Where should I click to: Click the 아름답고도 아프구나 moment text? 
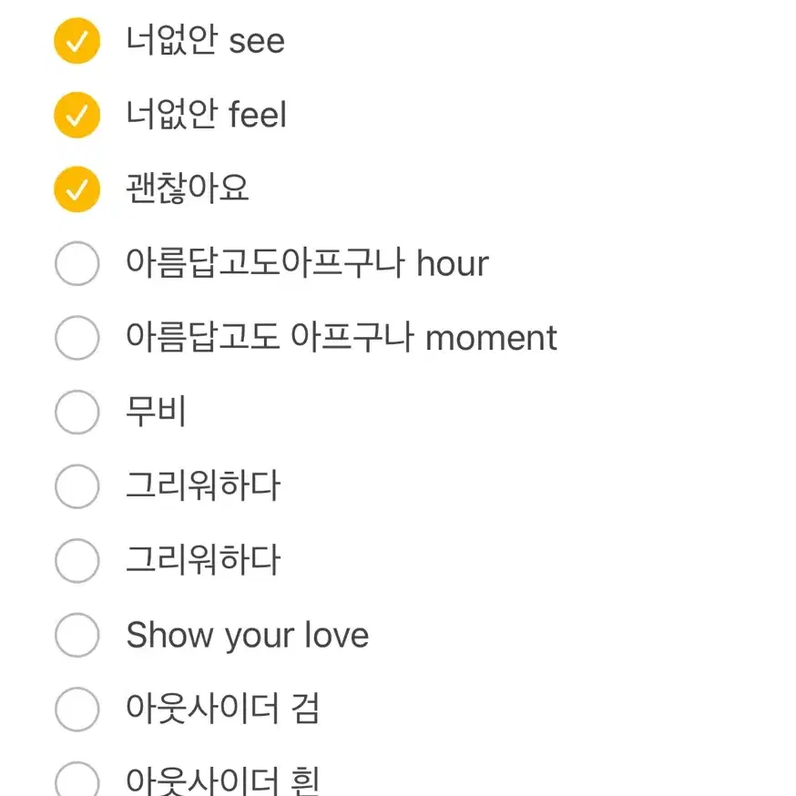(x=342, y=337)
